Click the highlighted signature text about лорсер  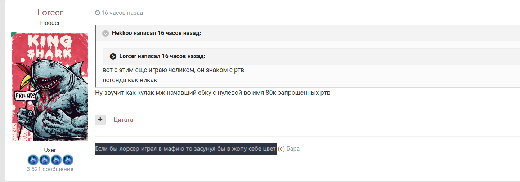click(185, 149)
